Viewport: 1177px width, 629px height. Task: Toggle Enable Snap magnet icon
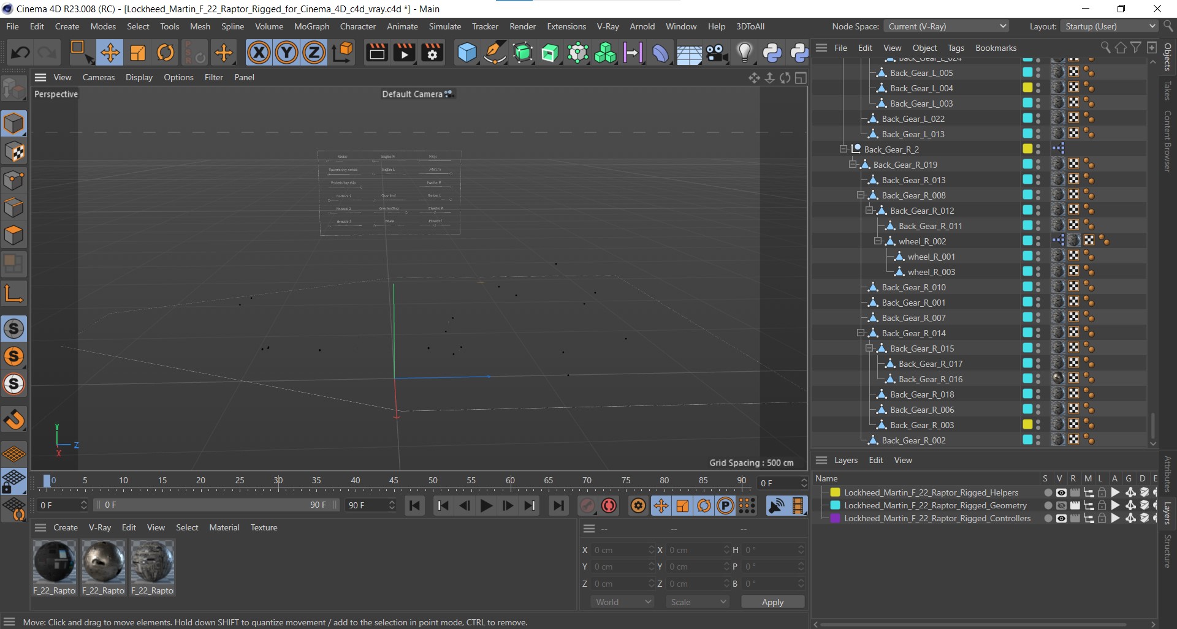pyautogui.click(x=13, y=420)
